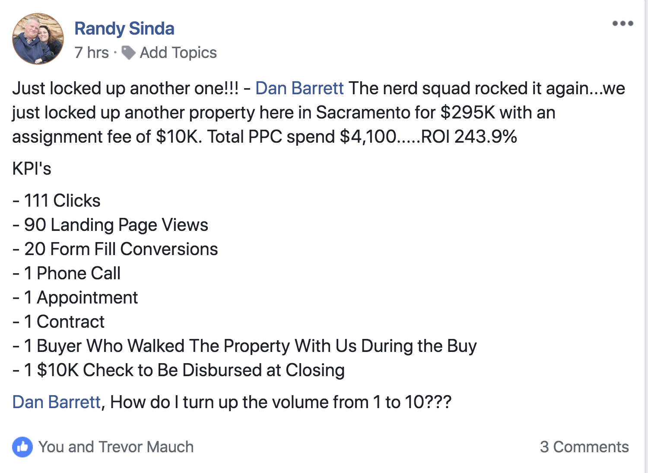
Task: Open the three-dot post options menu
Action: [623, 23]
